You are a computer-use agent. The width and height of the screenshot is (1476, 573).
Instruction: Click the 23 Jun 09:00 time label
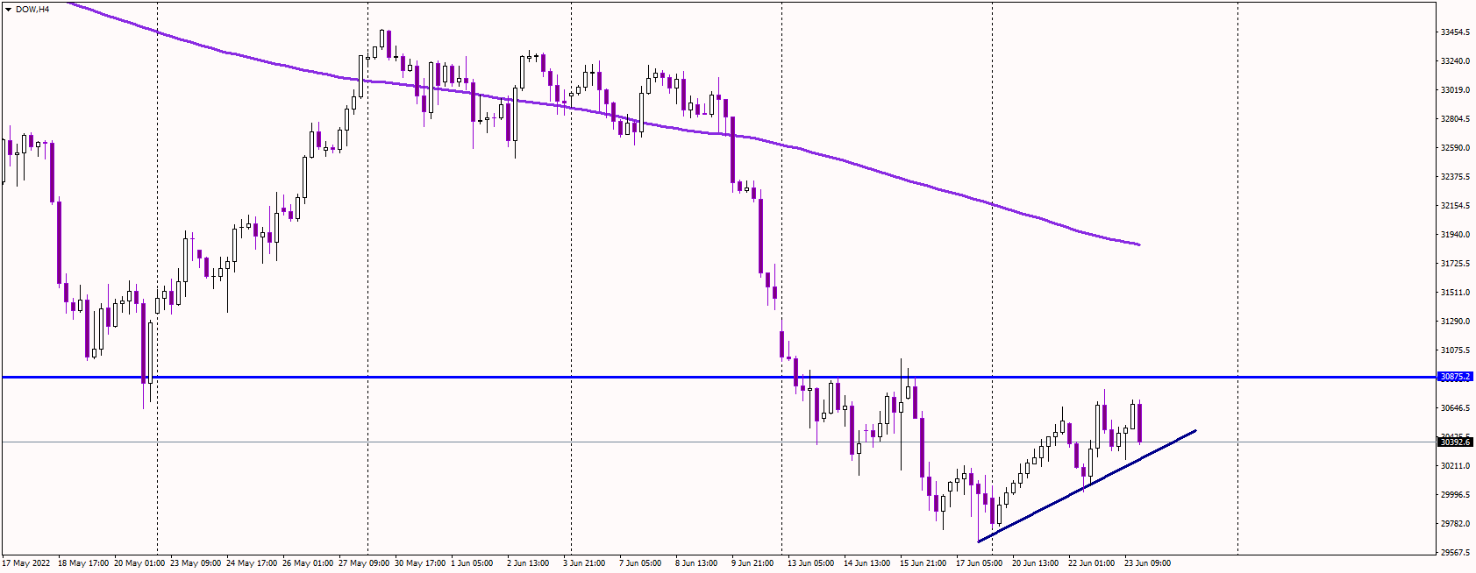point(1148,562)
